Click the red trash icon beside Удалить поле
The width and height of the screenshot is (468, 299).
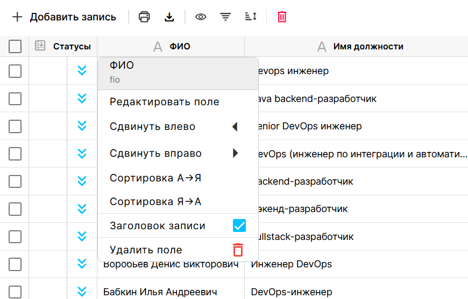coord(238,250)
